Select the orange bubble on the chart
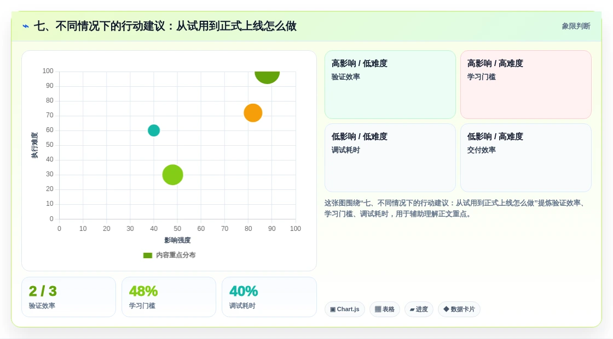The height and width of the screenshot is (339, 613). click(253, 113)
